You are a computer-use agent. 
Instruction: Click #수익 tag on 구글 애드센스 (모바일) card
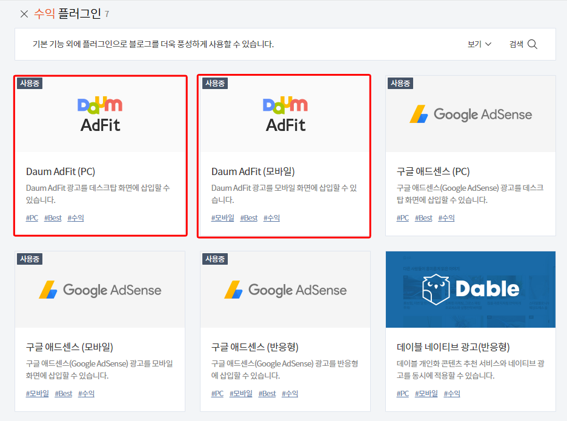click(x=86, y=394)
